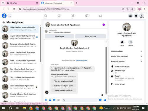Screen dimensions: 148x111
Task: Open Alex's 2bedws 1bath Apartment chat
Action: pyautogui.click(x=20, y=70)
